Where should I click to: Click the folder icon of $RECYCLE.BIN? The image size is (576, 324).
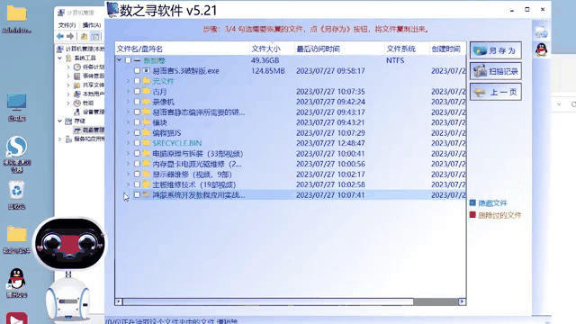146,143
